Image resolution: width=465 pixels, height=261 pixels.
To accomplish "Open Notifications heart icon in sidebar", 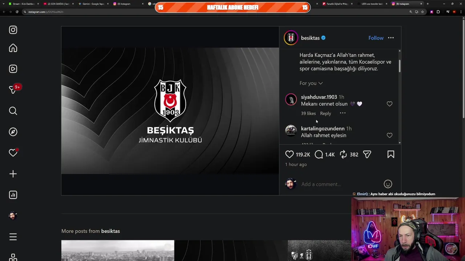I will click(x=13, y=153).
